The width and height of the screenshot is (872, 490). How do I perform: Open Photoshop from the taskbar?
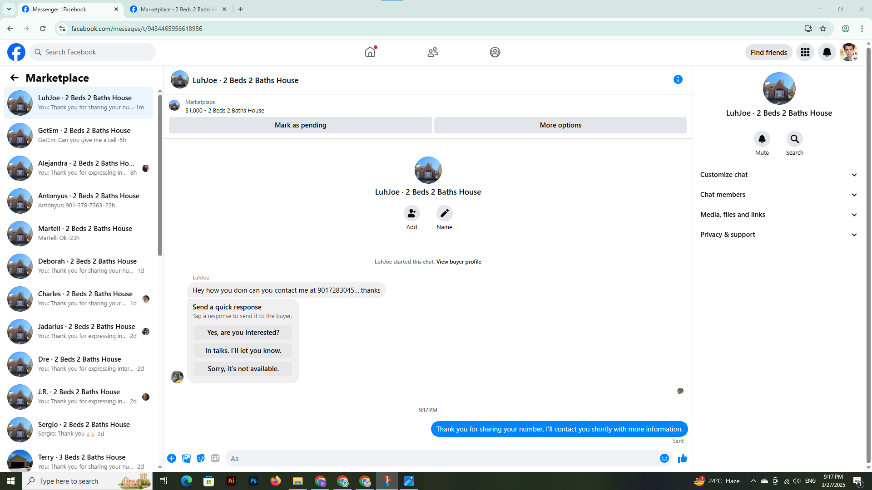click(x=253, y=481)
